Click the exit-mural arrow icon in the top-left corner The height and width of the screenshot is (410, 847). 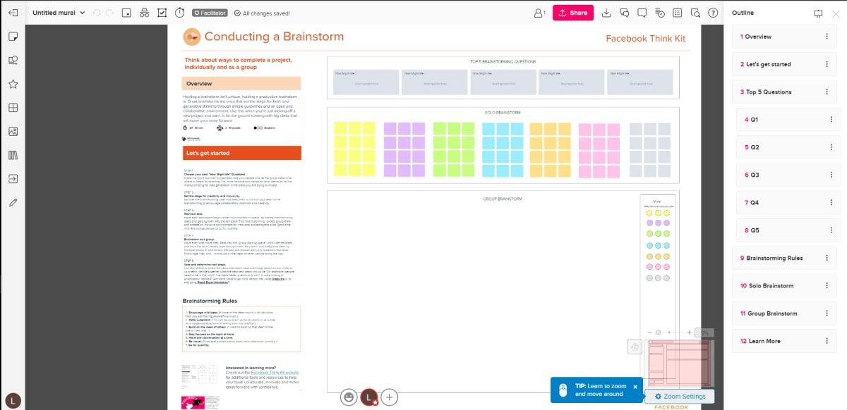(13, 13)
